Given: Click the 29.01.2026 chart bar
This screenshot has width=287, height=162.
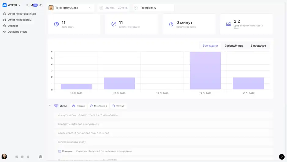Looking at the screenshot, I should pyautogui.click(x=205, y=70).
